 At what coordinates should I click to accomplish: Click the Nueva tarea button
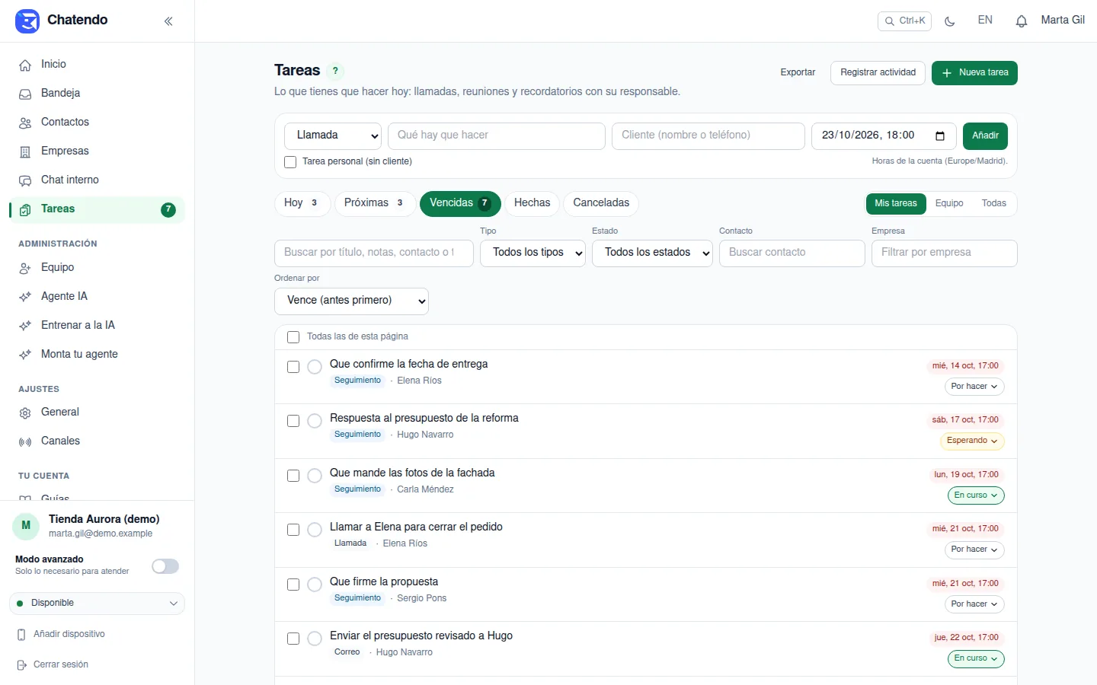tap(974, 73)
